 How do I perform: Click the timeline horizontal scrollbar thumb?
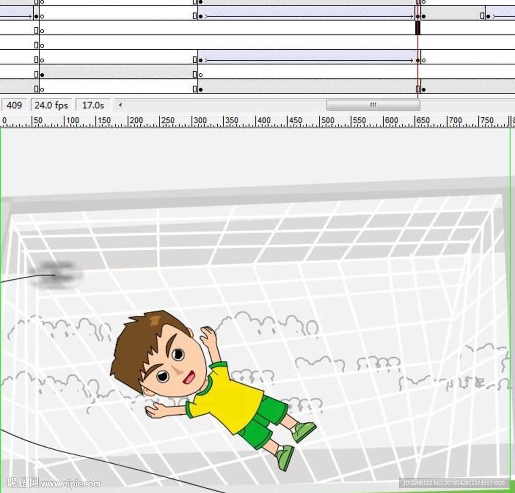click(373, 106)
